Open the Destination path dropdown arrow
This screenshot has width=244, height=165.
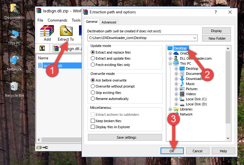pyautogui.click(x=195, y=38)
